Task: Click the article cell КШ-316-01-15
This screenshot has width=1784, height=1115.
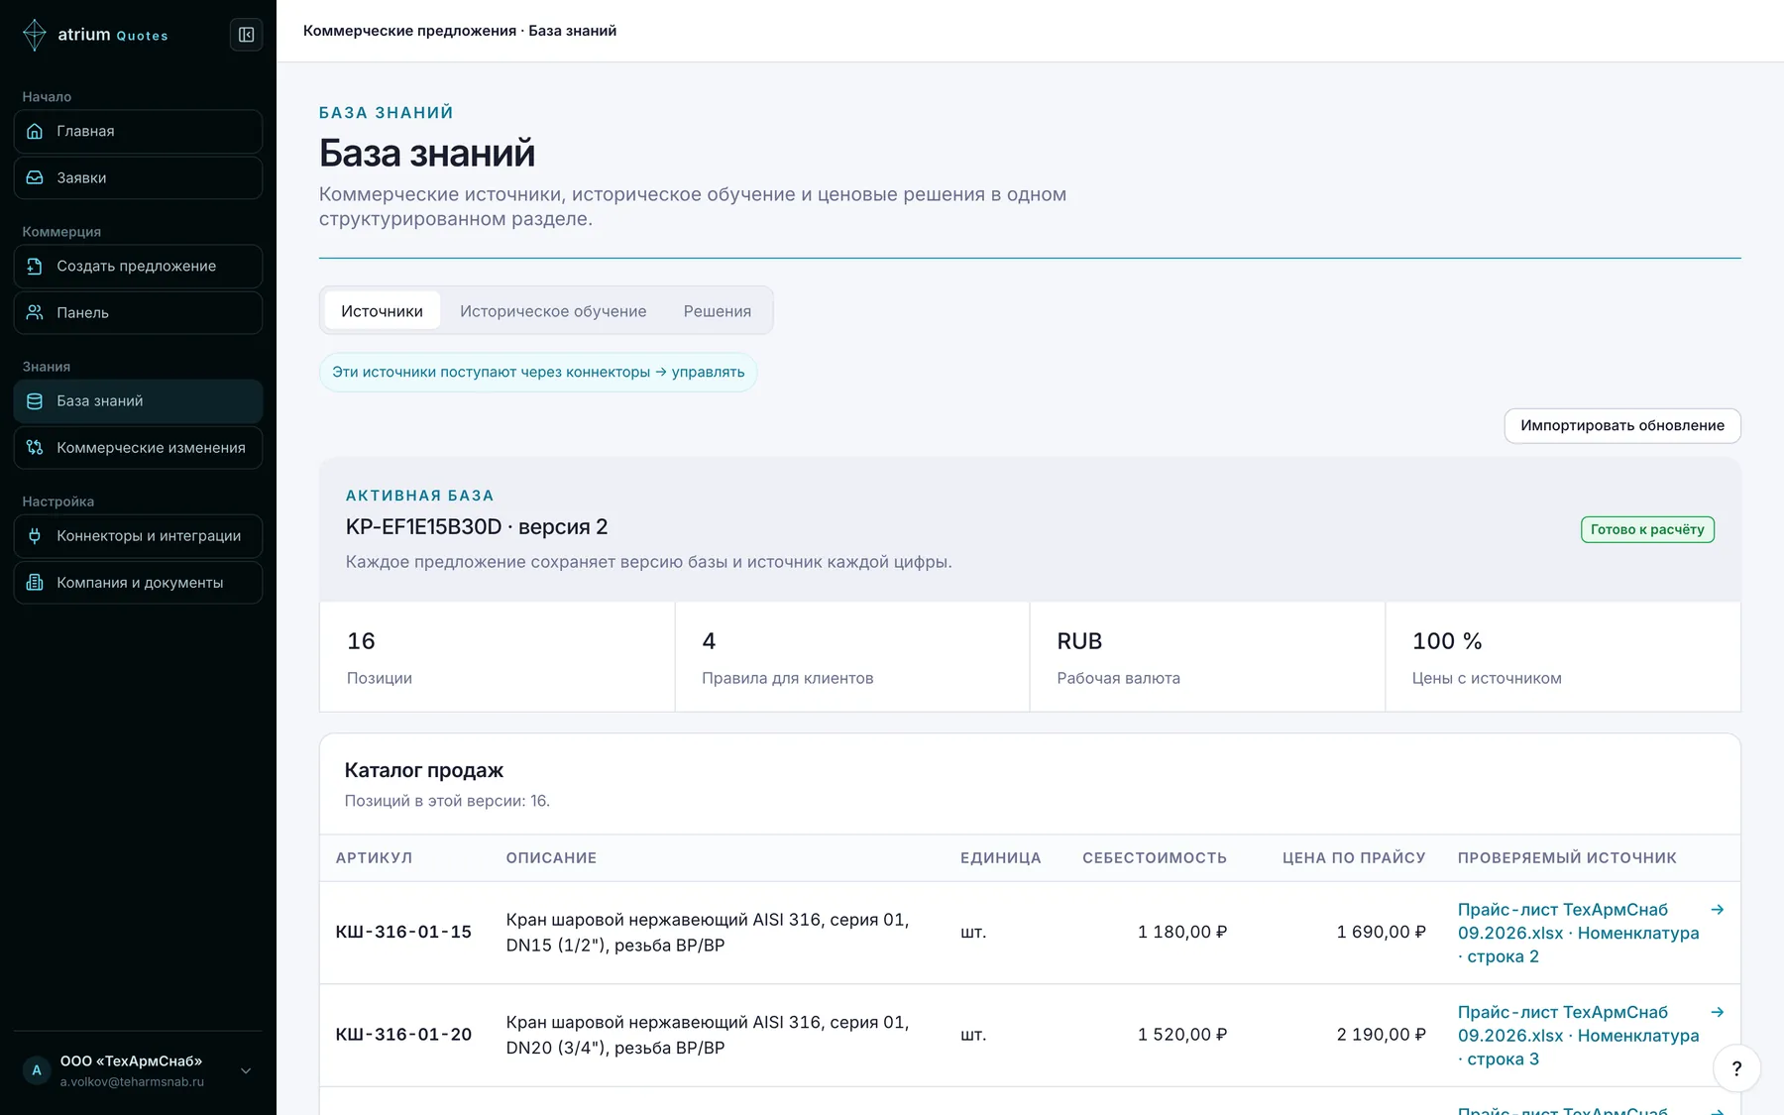Action: point(403,932)
